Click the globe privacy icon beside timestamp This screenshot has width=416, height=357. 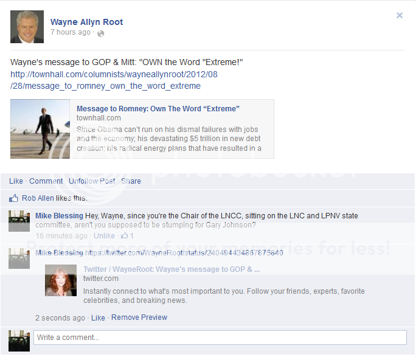coord(100,33)
